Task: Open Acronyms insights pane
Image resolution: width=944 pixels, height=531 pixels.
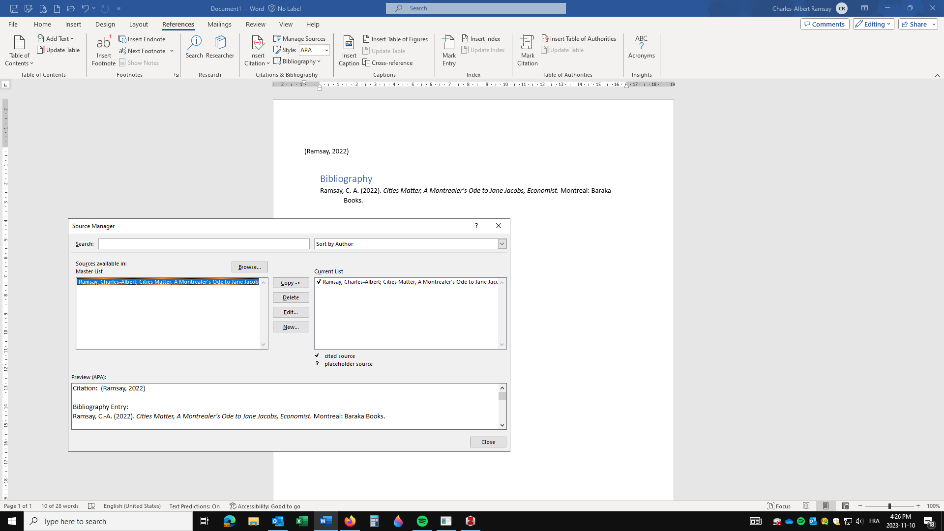Action: tap(642, 47)
